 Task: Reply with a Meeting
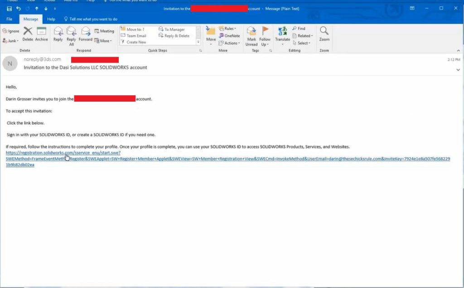[104, 31]
